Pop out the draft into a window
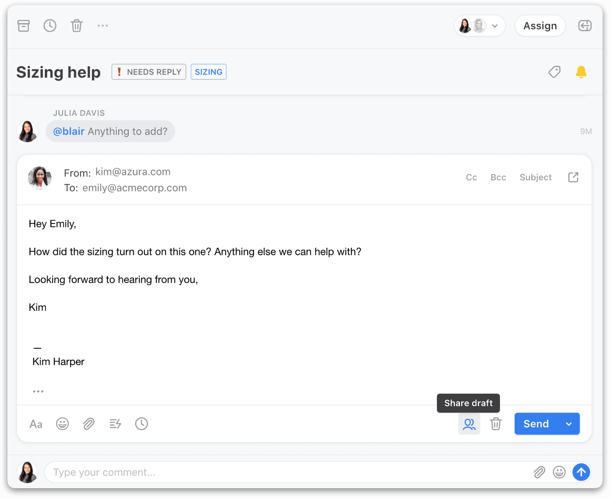This screenshot has height=498, width=610. [573, 177]
